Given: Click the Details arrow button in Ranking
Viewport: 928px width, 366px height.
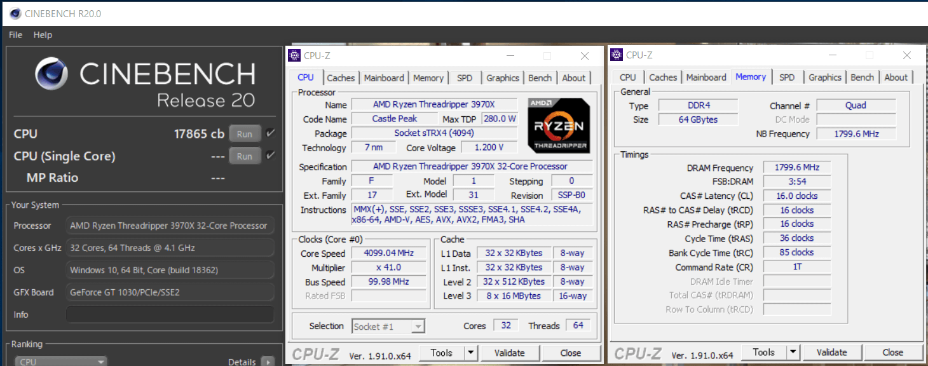Looking at the screenshot, I should tap(268, 362).
